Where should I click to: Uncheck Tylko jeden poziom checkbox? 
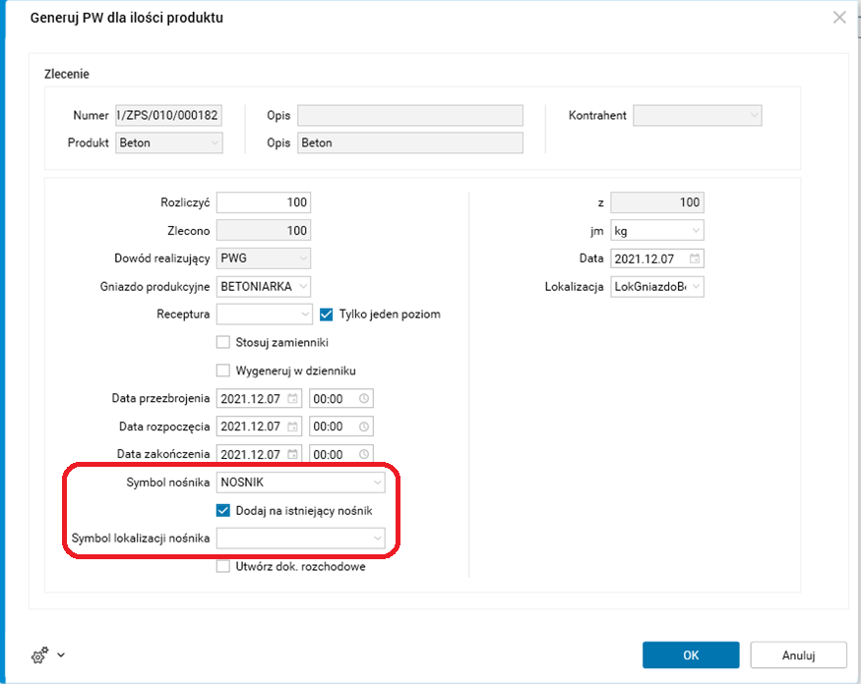[328, 314]
